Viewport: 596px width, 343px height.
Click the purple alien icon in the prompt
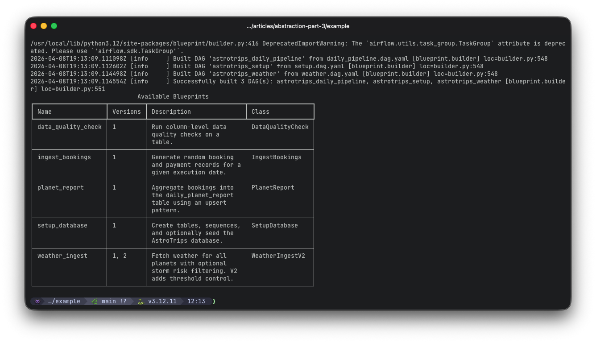(x=37, y=302)
